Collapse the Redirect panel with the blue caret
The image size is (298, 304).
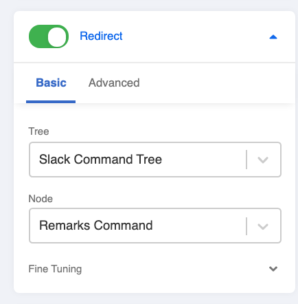[x=273, y=37]
